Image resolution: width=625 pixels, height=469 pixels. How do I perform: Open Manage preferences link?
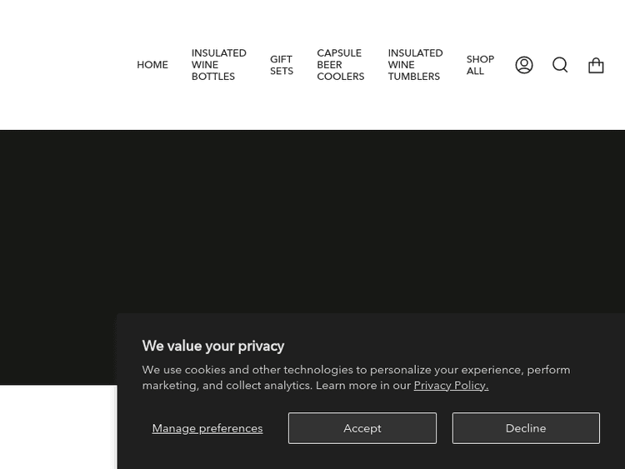click(x=207, y=428)
